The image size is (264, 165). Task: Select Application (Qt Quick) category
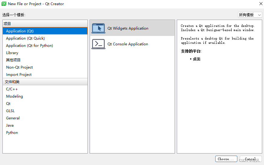point(45,38)
